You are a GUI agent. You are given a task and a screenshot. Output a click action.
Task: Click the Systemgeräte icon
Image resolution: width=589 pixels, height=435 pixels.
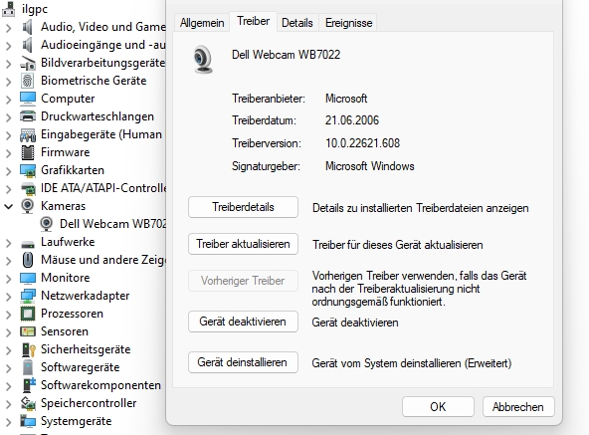(28, 421)
